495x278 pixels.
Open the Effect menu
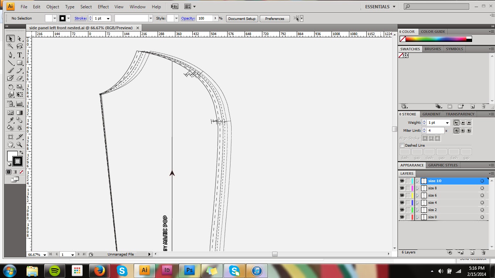point(103,7)
